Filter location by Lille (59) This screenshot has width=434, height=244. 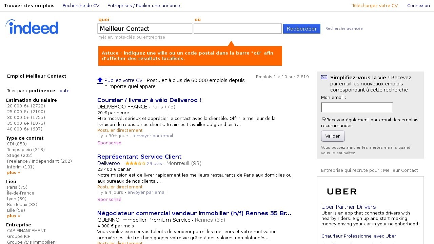tap(16, 210)
